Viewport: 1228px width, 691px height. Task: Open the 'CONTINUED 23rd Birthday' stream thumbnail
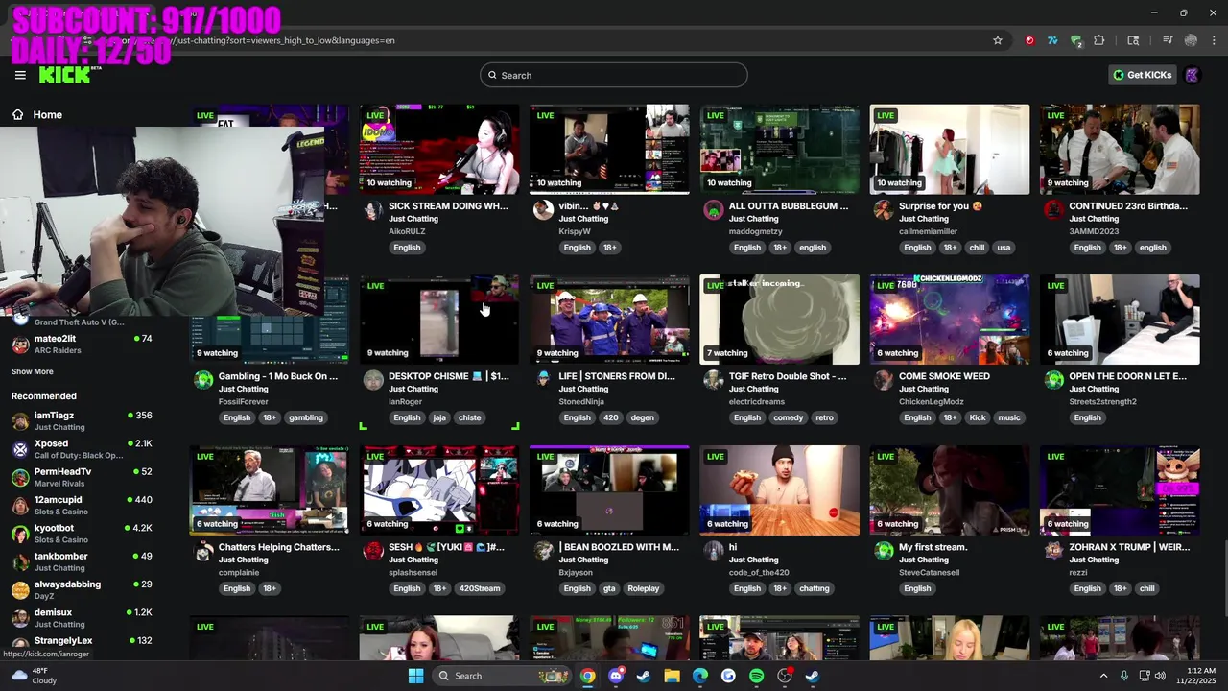coord(1120,149)
